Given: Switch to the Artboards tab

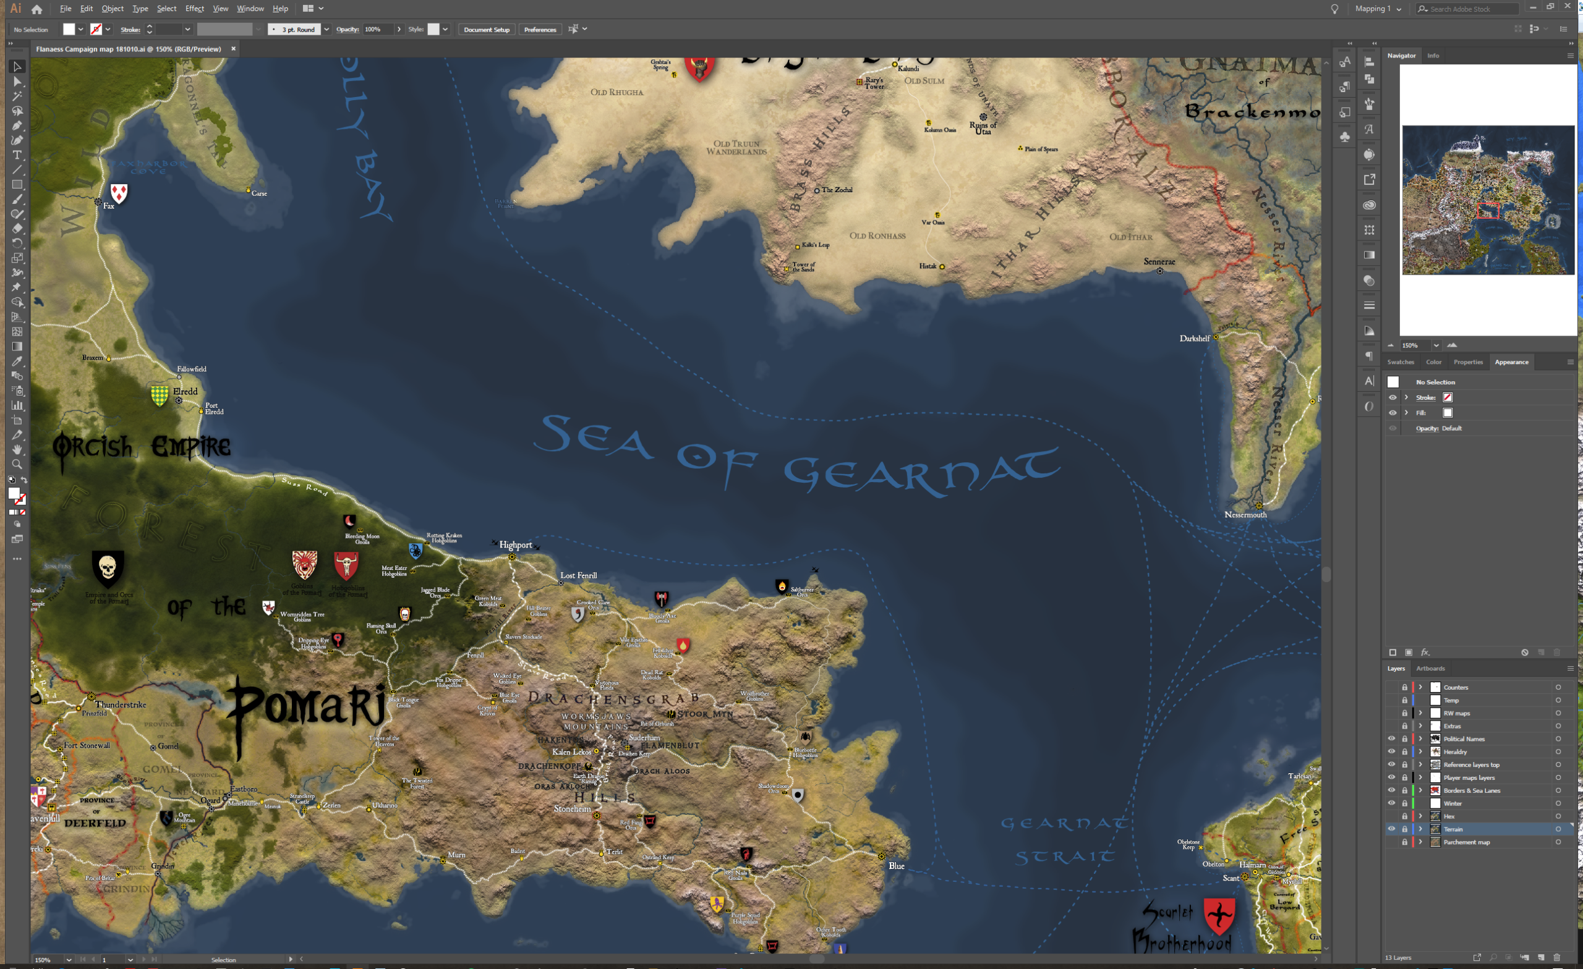Looking at the screenshot, I should (x=1431, y=669).
